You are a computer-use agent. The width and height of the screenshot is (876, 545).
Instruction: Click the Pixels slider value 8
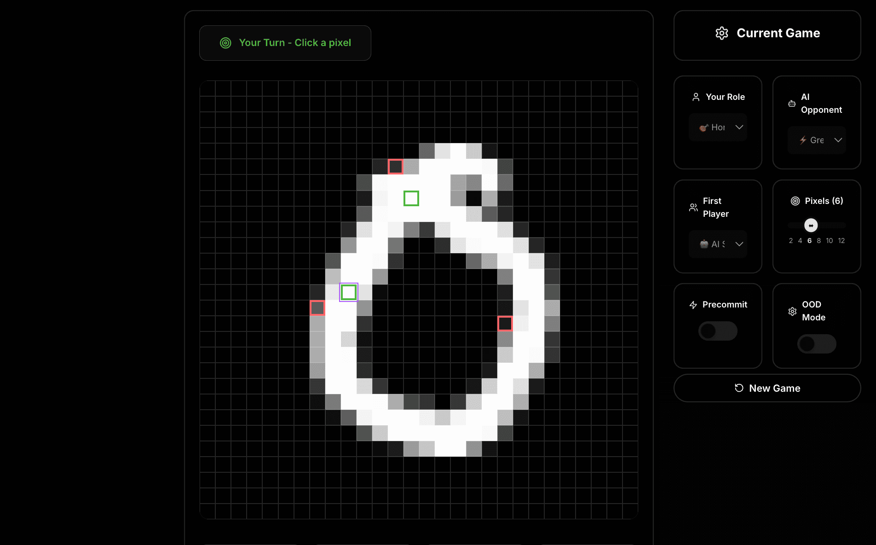click(818, 241)
